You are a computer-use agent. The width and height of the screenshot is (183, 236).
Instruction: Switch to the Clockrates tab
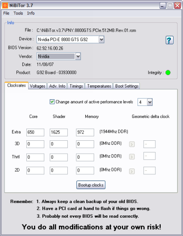(17, 85)
